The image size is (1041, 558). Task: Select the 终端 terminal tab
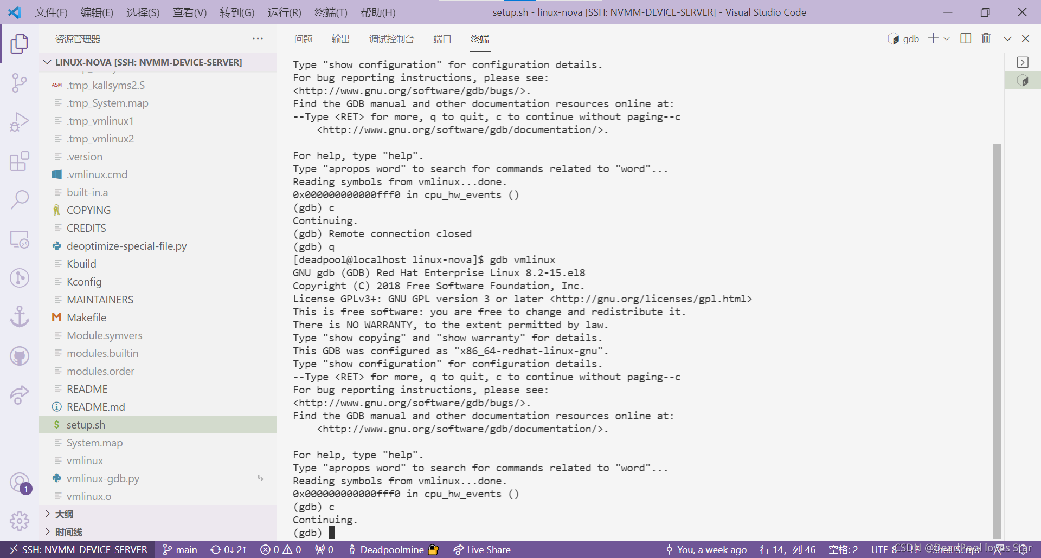[480, 39]
